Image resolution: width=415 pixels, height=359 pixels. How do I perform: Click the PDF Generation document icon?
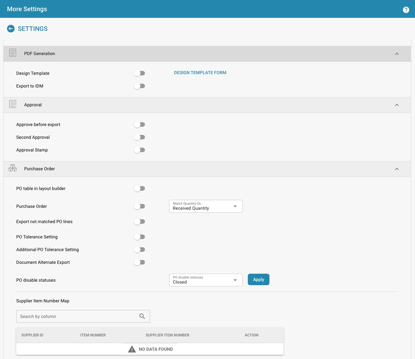pos(13,53)
